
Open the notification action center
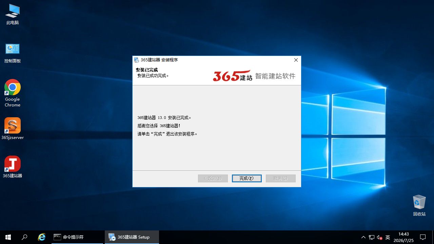(x=423, y=237)
